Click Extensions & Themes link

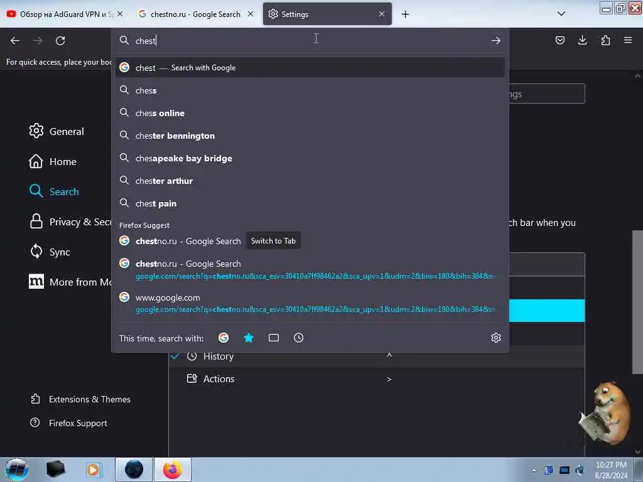tap(80, 399)
